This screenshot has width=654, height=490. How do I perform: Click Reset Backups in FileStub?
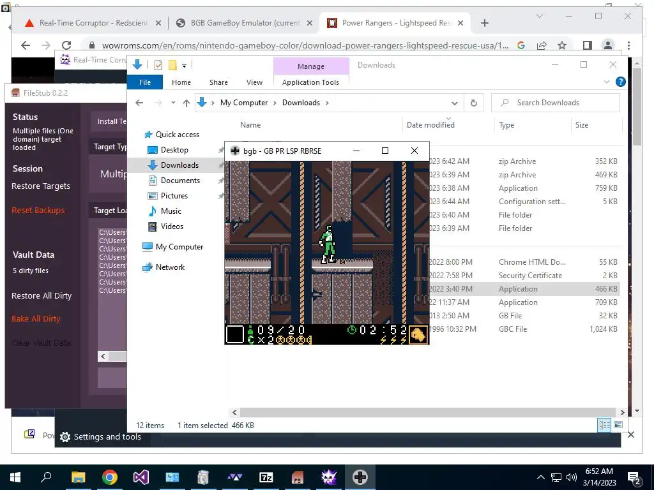coord(38,211)
